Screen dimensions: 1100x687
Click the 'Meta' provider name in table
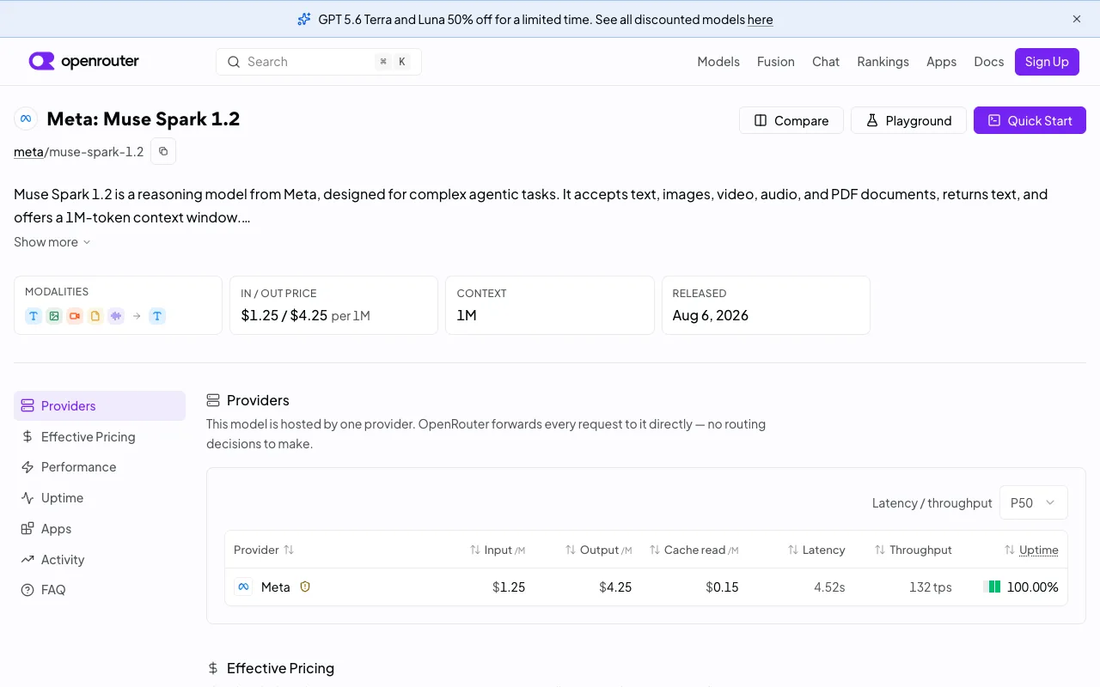point(276,587)
